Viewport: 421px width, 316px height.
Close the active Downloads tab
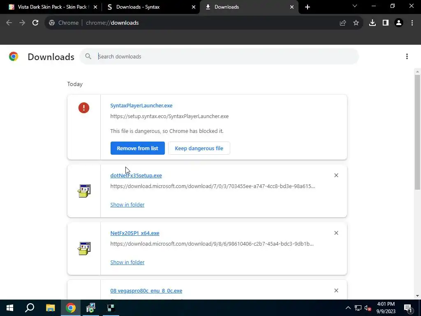[292, 7]
